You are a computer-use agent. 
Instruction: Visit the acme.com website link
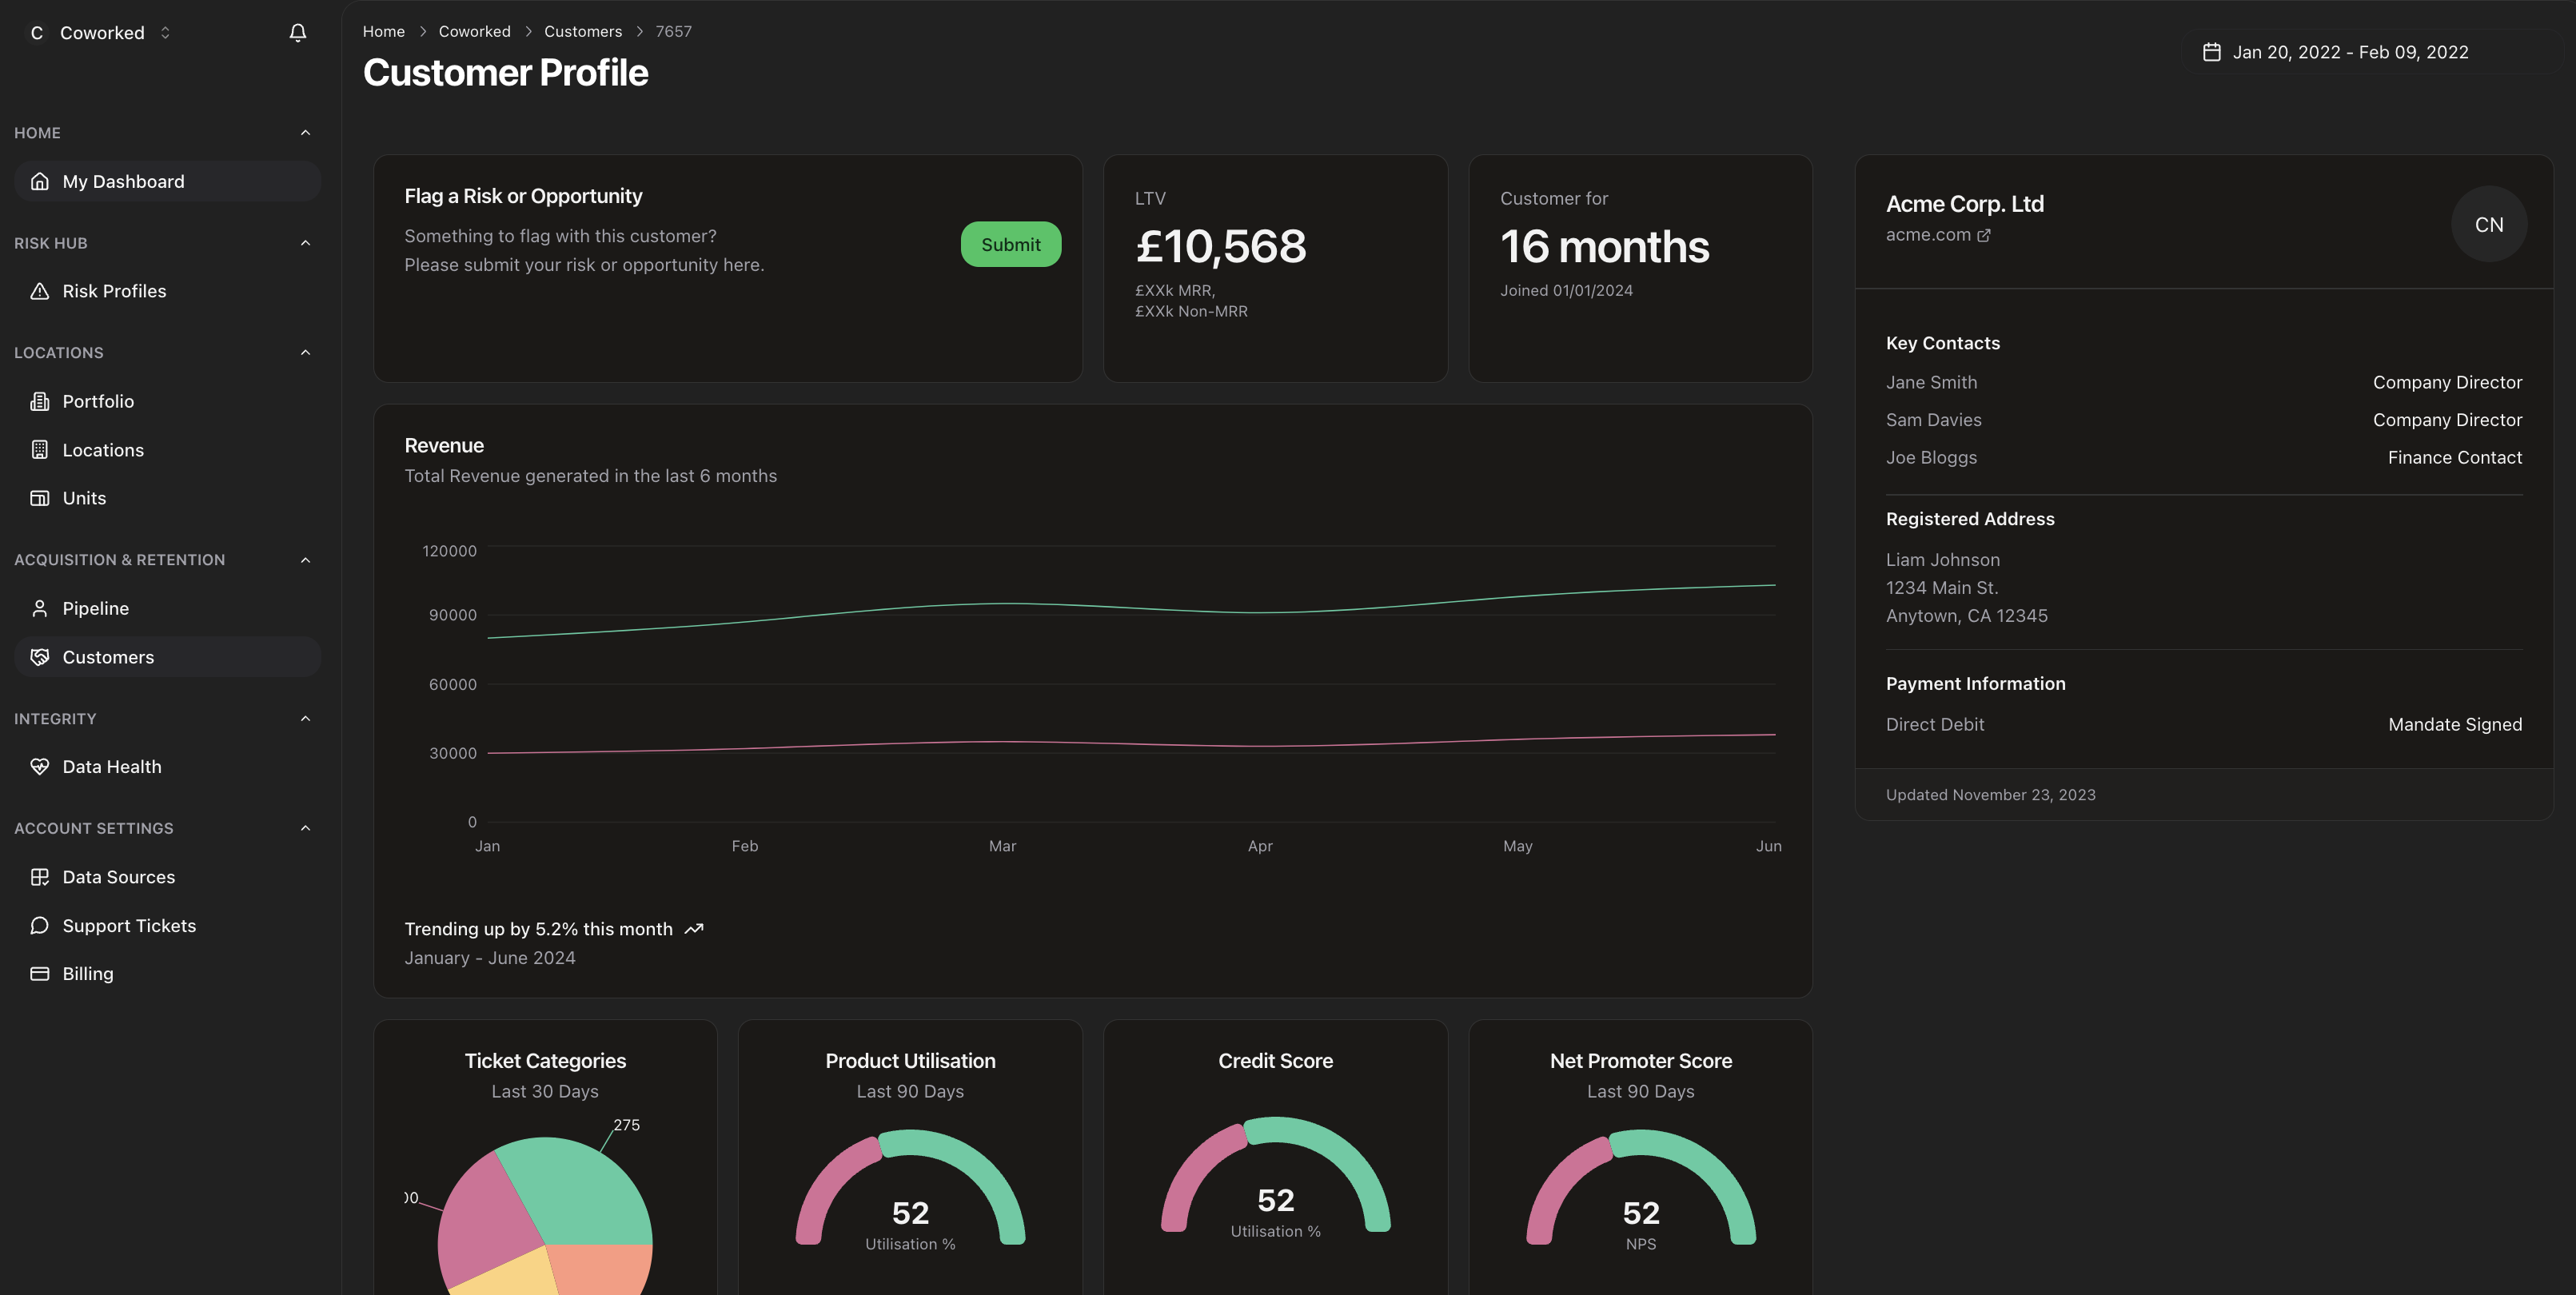(x=1929, y=235)
